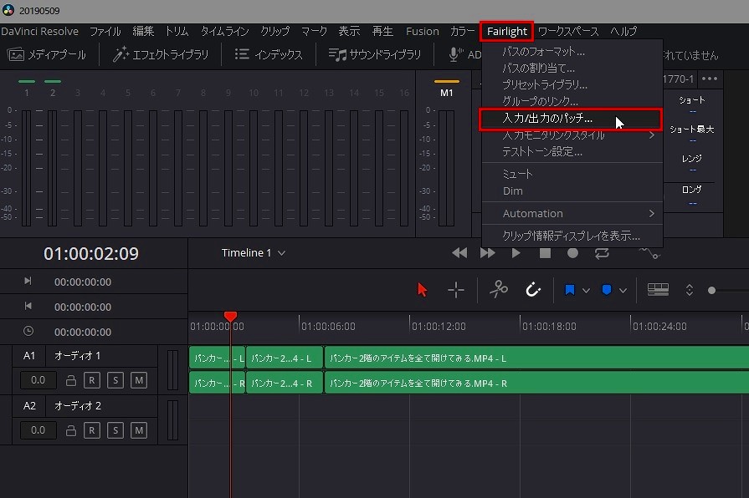The image size is (749, 498).
Task: Solo the オーディオ 2 track
Action: pyautogui.click(x=115, y=431)
